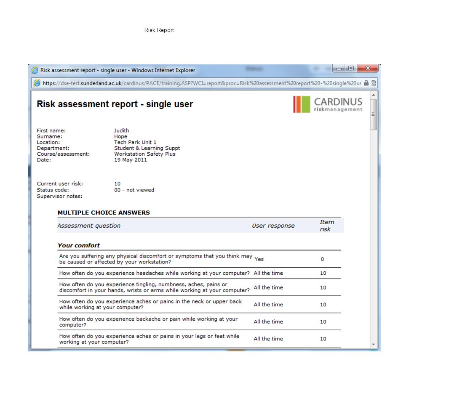The height and width of the screenshot is (401, 449).
Task: Click the vertical scrollbar thumb
Action: pyautogui.click(x=373, y=114)
